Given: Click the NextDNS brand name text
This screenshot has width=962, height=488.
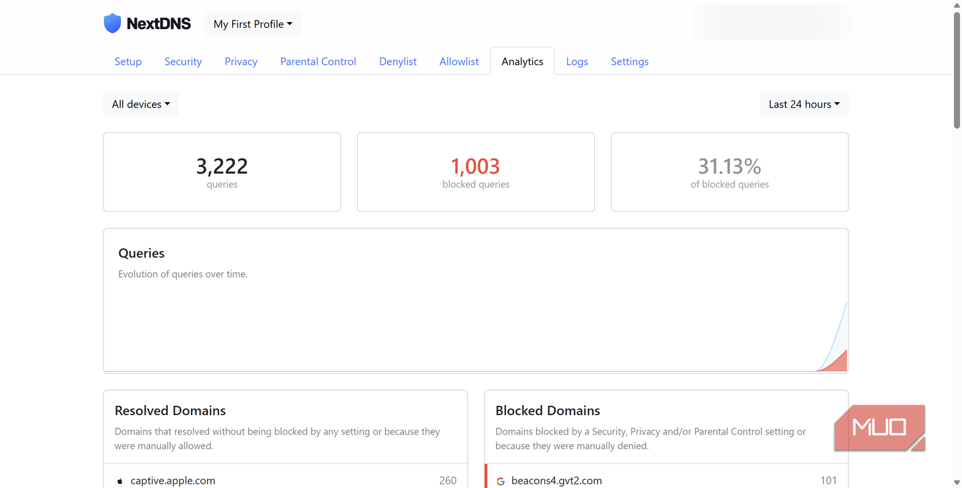Looking at the screenshot, I should [159, 24].
